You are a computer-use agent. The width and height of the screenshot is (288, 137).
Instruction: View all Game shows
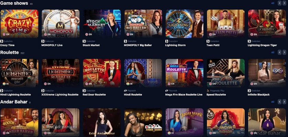273,3
